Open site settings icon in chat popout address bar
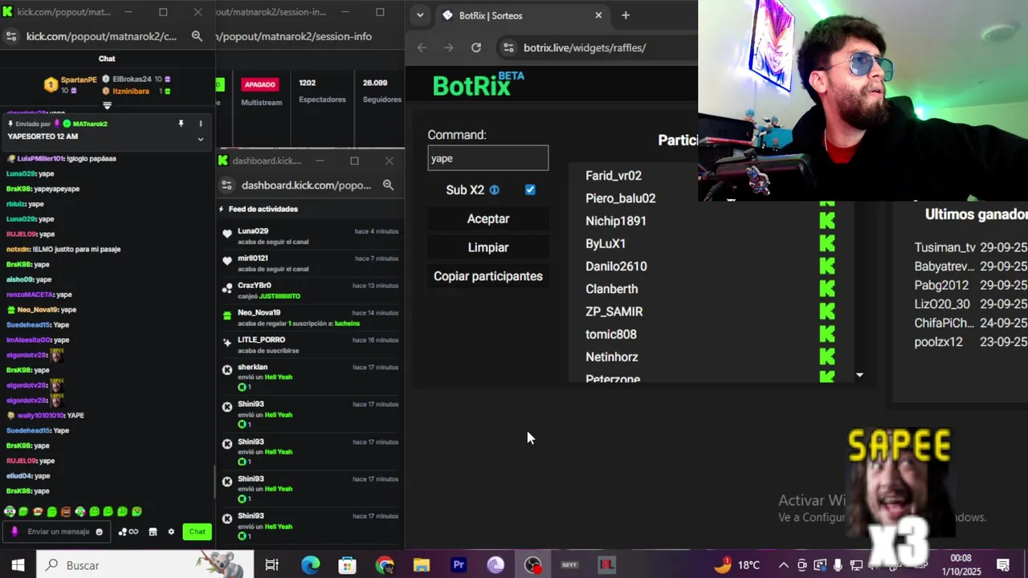 point(10,36)
